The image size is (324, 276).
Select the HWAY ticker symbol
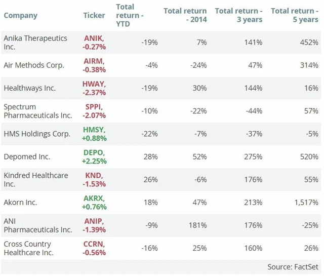click(94, 84)
